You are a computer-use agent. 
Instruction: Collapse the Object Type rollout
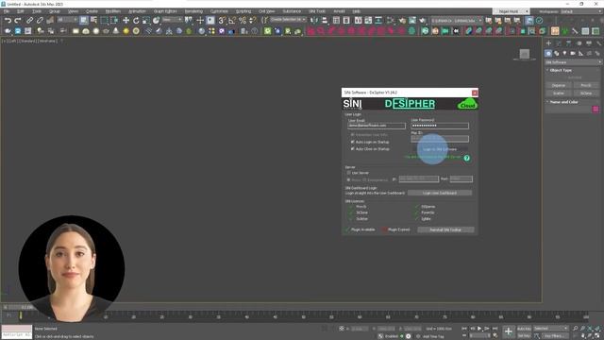click(561, 70)
